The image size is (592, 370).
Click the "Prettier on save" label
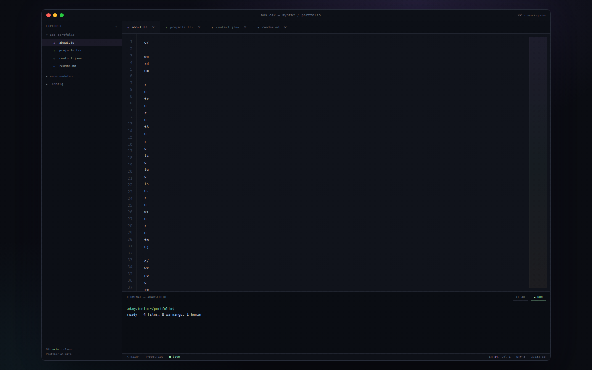click(x=59, y=354)
